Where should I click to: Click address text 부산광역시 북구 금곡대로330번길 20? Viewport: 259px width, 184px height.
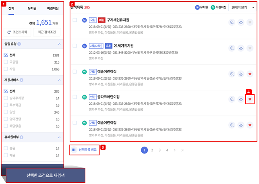(155, 52)
